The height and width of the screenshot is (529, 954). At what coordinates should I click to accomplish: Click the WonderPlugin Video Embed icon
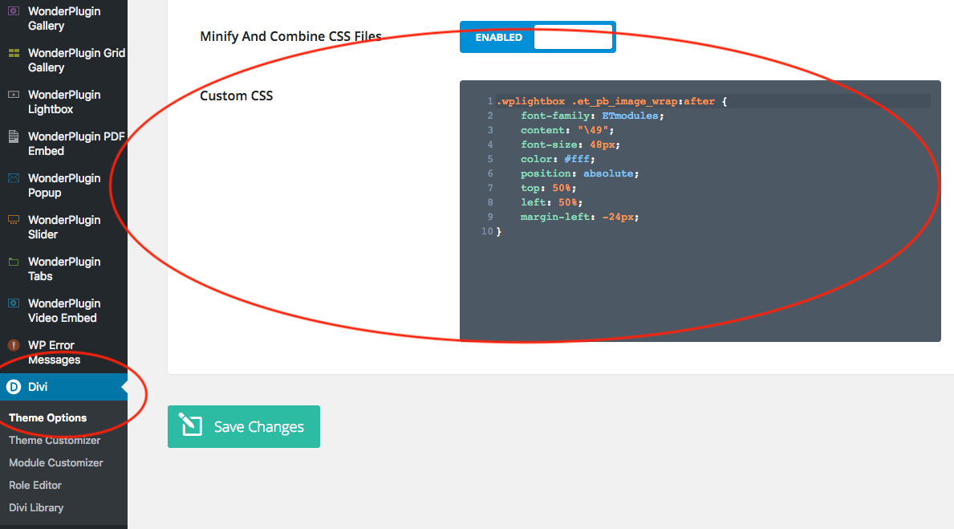click(x=14, y=303)
